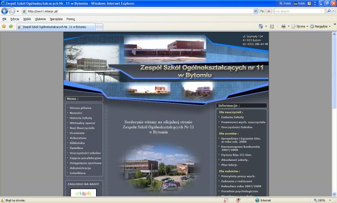
Task: Open Kalendarz roku 2007/2008 link
Action: pyautogui.click(x=241, y=186)
